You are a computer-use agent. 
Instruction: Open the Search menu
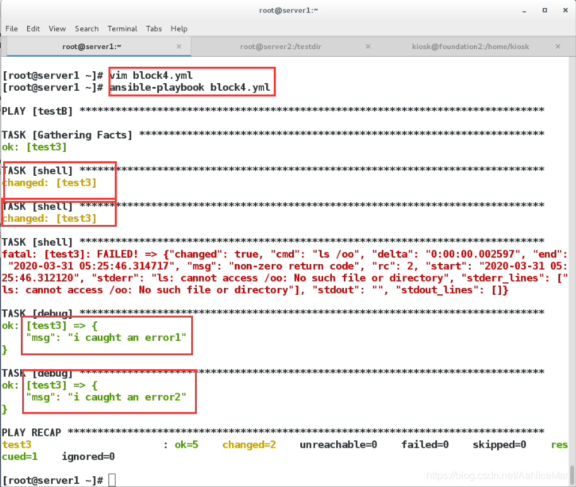click(86, 28)
